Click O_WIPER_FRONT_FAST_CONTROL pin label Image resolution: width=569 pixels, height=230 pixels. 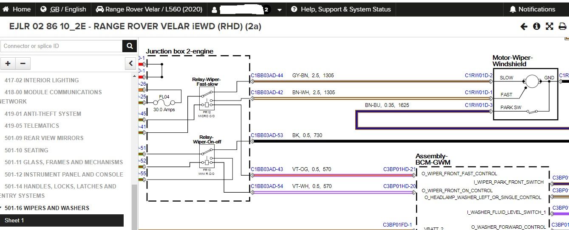(459, 174)
